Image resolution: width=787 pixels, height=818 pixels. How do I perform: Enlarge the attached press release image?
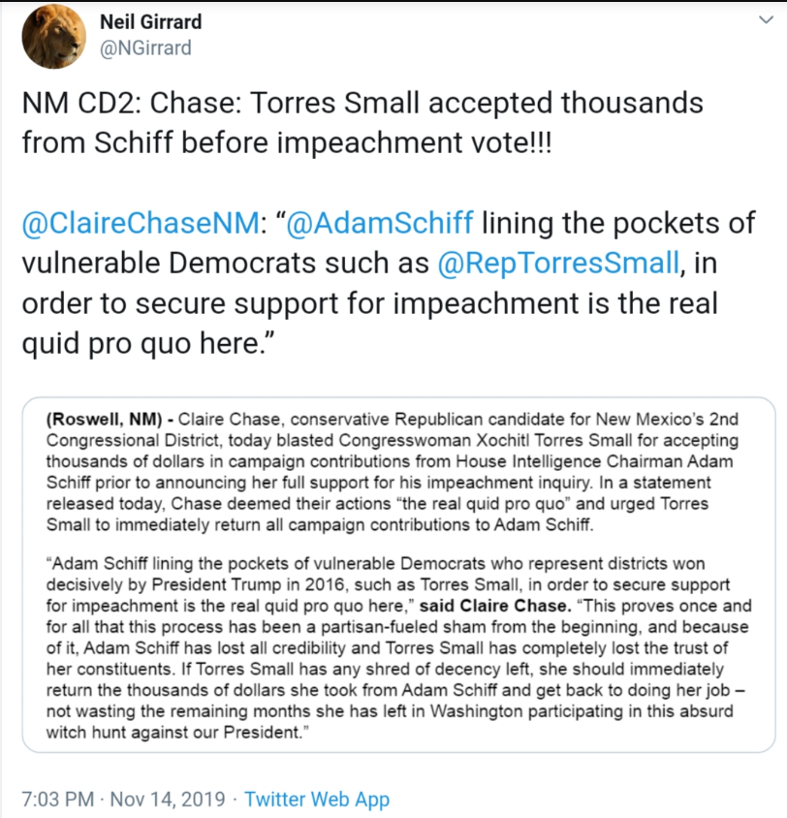[x=399, y=575]
